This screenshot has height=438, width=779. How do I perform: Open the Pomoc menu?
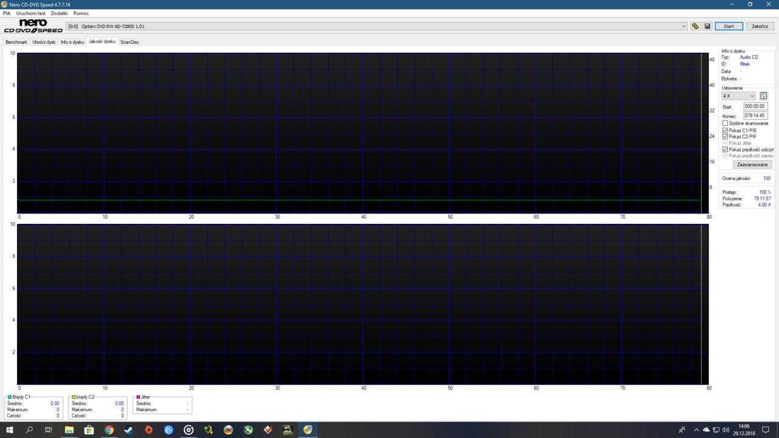click(81, 13)
